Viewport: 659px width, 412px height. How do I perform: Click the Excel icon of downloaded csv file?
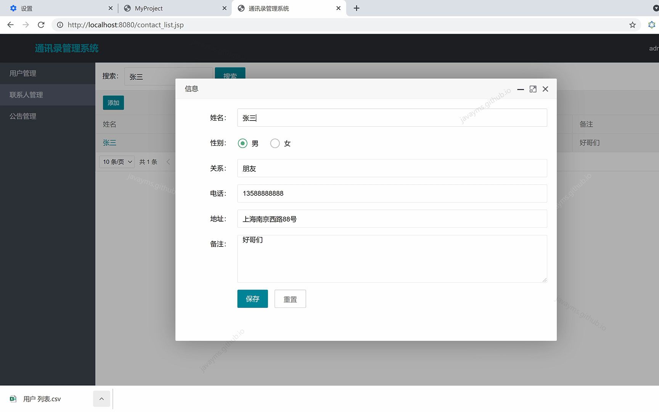[13, 399]
